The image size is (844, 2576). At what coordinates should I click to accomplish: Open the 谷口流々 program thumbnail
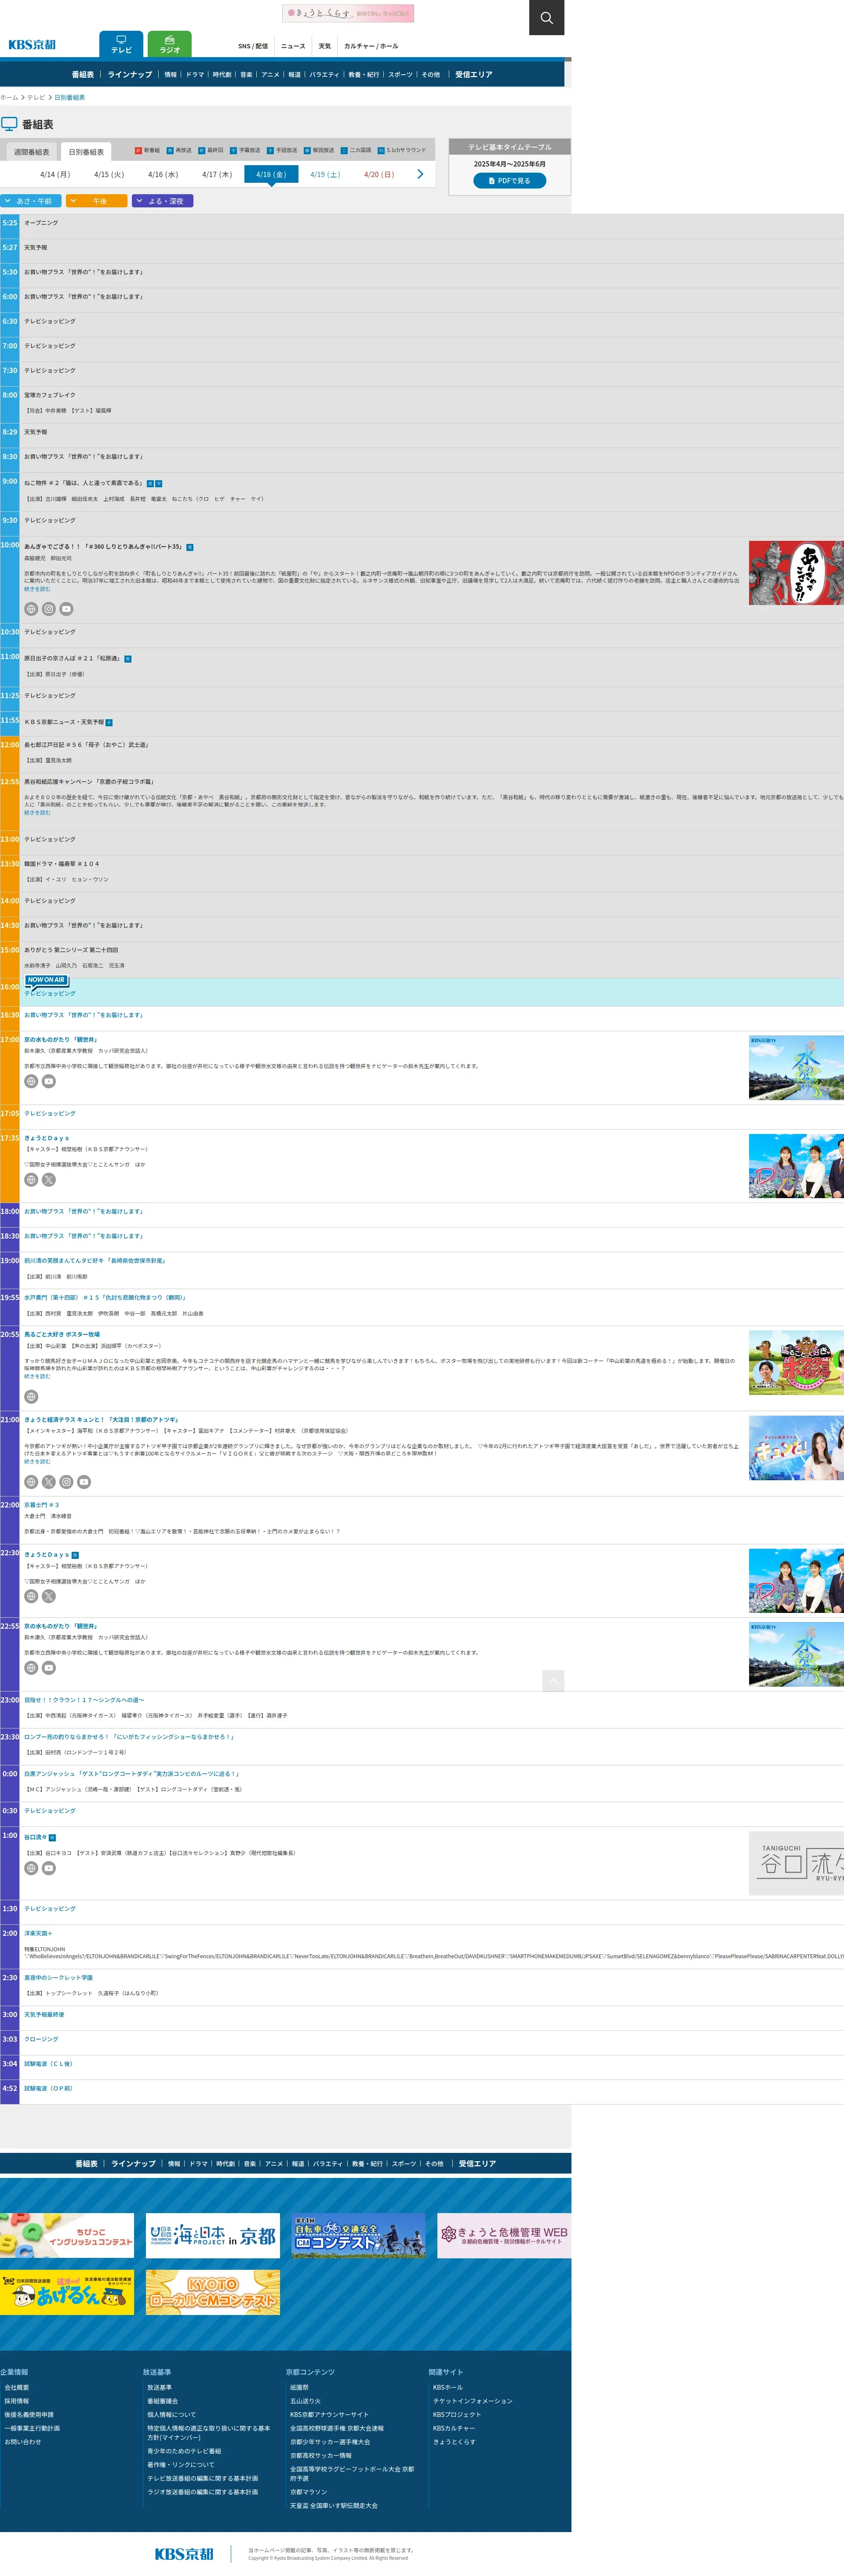pos(796,1863)
